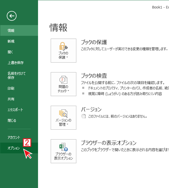The image size is (169, 188).
Task: Click description starting このブックに対してユーザーが実行できる
Action: [x=124, y=49]
